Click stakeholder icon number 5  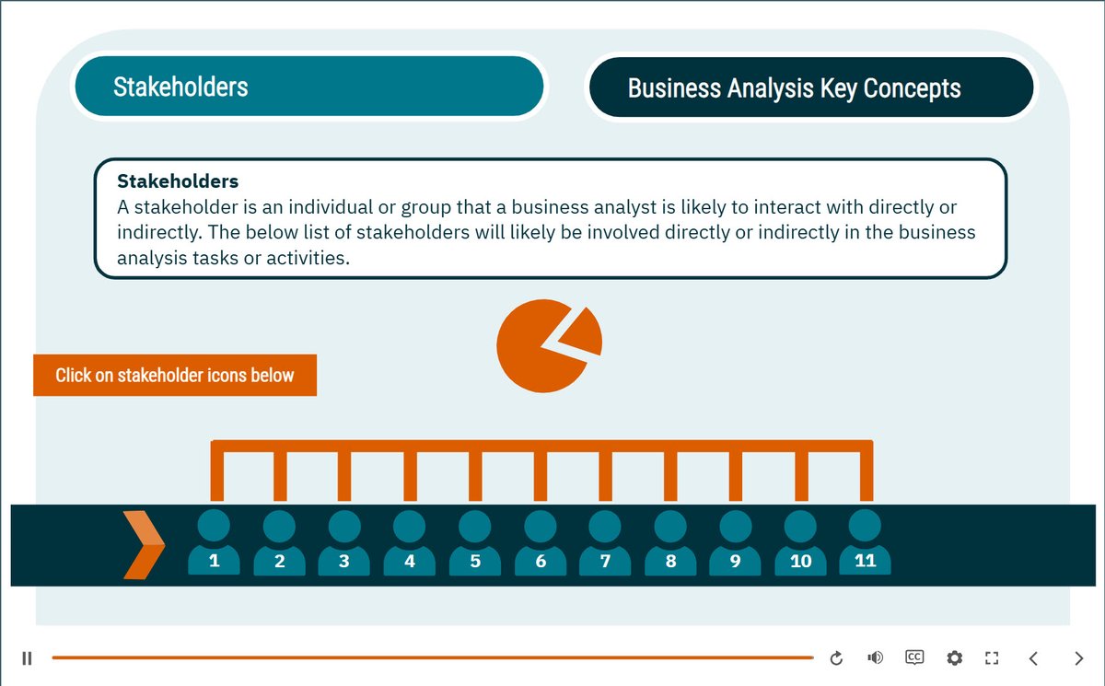point(475,545)
